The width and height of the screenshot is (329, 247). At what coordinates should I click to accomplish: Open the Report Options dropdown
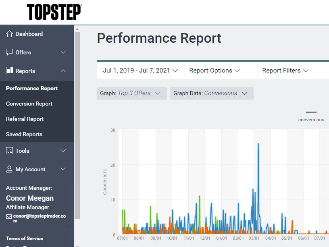coord(214,71)
